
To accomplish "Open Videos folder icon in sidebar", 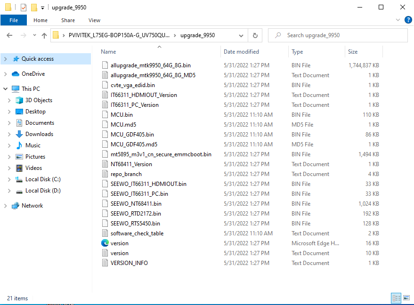I will pos(19,168).
